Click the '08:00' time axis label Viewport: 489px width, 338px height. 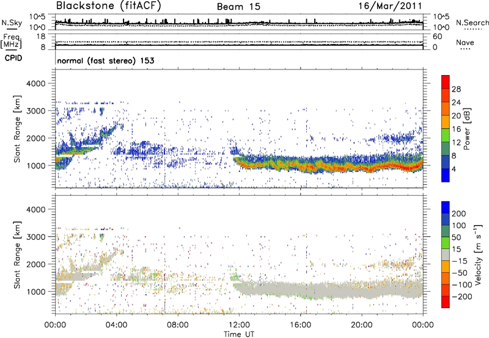(178, 325)
